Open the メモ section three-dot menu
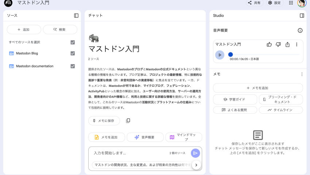This screenshot has width=310, height=175. (302, 74)
